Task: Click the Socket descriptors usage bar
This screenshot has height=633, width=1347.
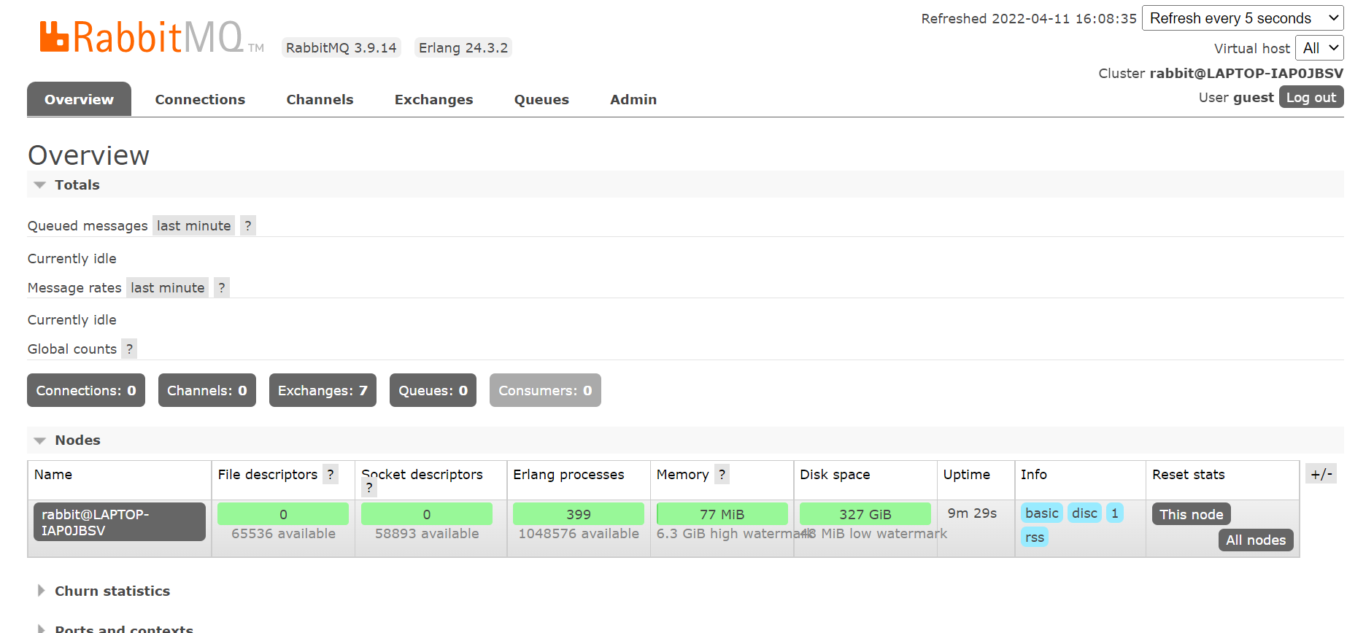Action: tap(427, 514)
